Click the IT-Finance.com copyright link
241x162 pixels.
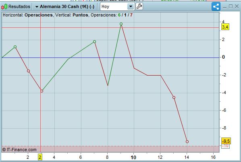pos(19,150)
